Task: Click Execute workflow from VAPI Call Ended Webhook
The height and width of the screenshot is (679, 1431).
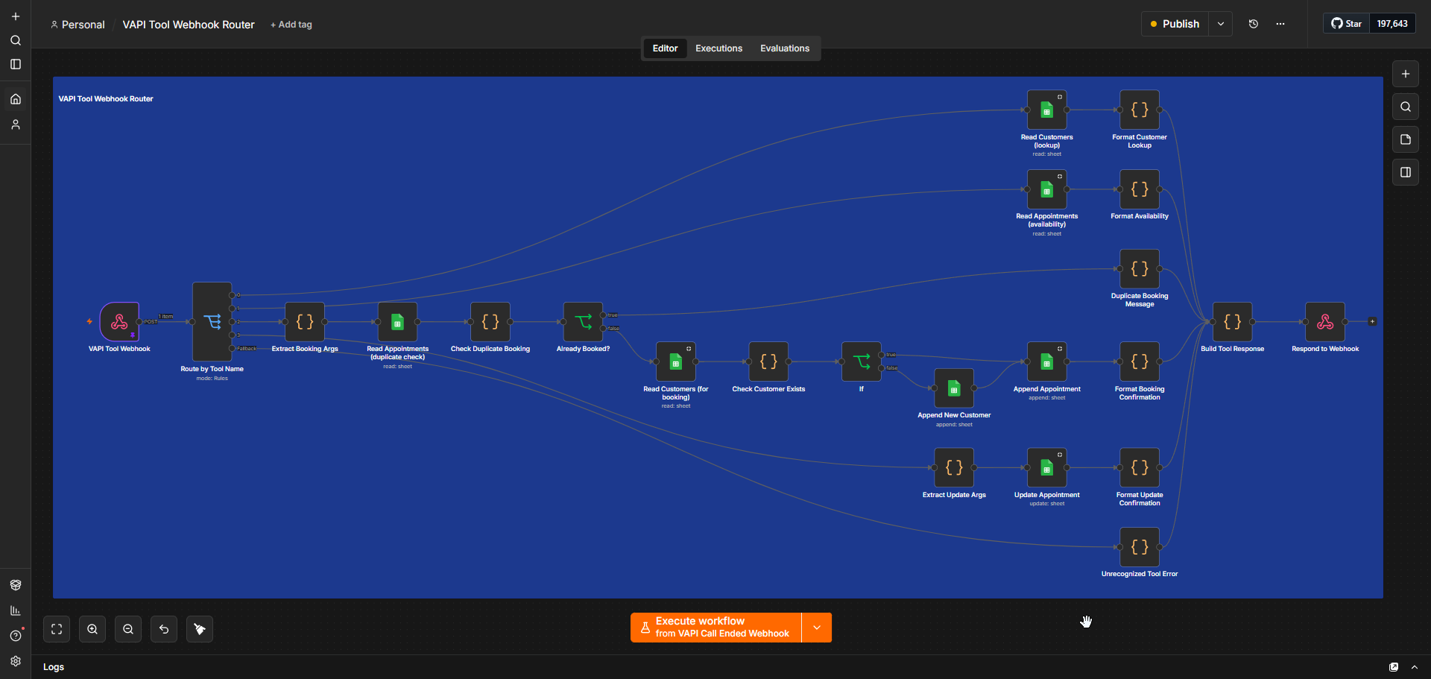Action: click(715, 628)
